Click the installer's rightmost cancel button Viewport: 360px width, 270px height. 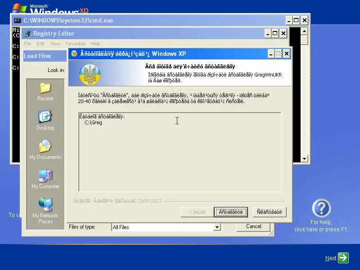(269, 212)
